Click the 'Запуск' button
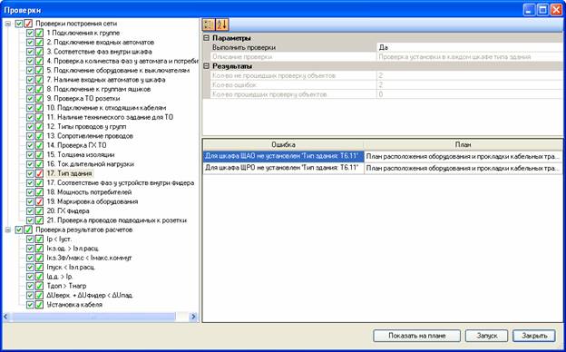This screenshot has width=566, height=352. [486, 336]
